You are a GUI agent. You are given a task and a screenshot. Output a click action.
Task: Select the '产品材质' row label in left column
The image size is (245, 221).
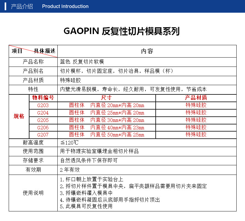[33, 80]
